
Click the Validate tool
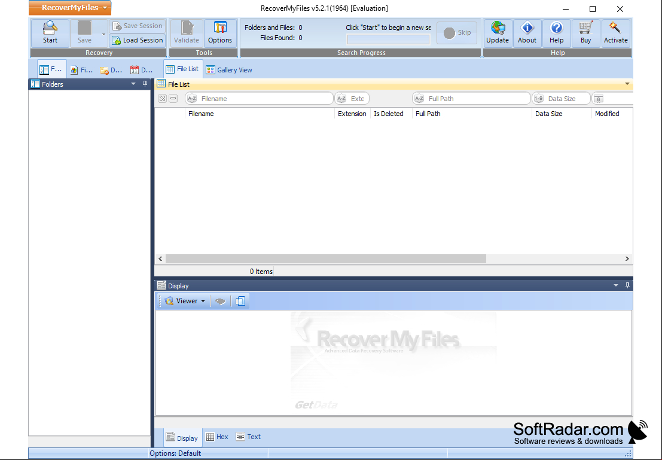[186, 33]
